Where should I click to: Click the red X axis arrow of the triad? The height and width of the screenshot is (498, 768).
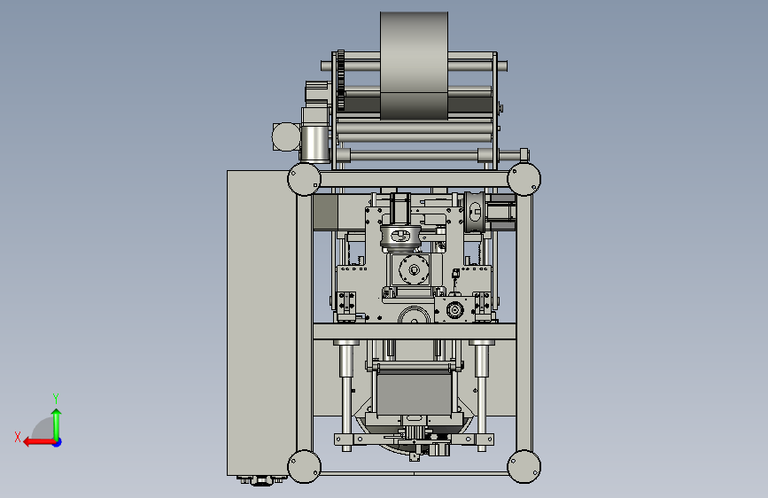(x=38, y=442)
